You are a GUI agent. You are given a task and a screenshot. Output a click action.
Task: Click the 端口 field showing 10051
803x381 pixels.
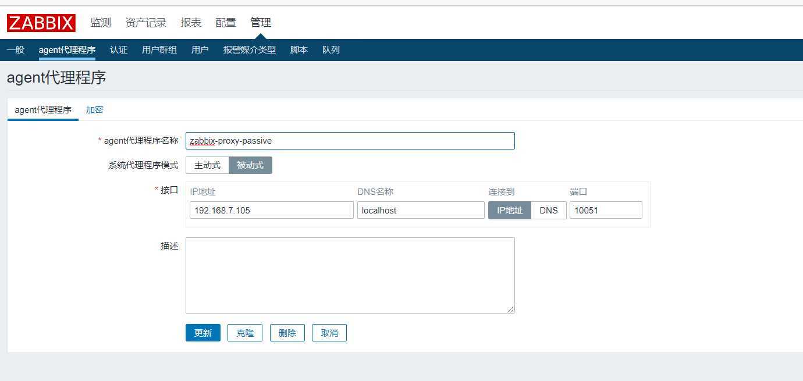click(x=606, y=210)
